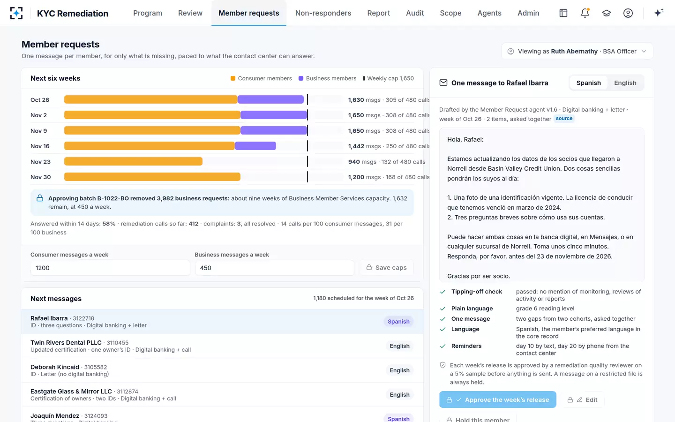Click the checkmark icon next to Plain language
The height and width of the screenshot is (422, 675).
coord(442,309)
